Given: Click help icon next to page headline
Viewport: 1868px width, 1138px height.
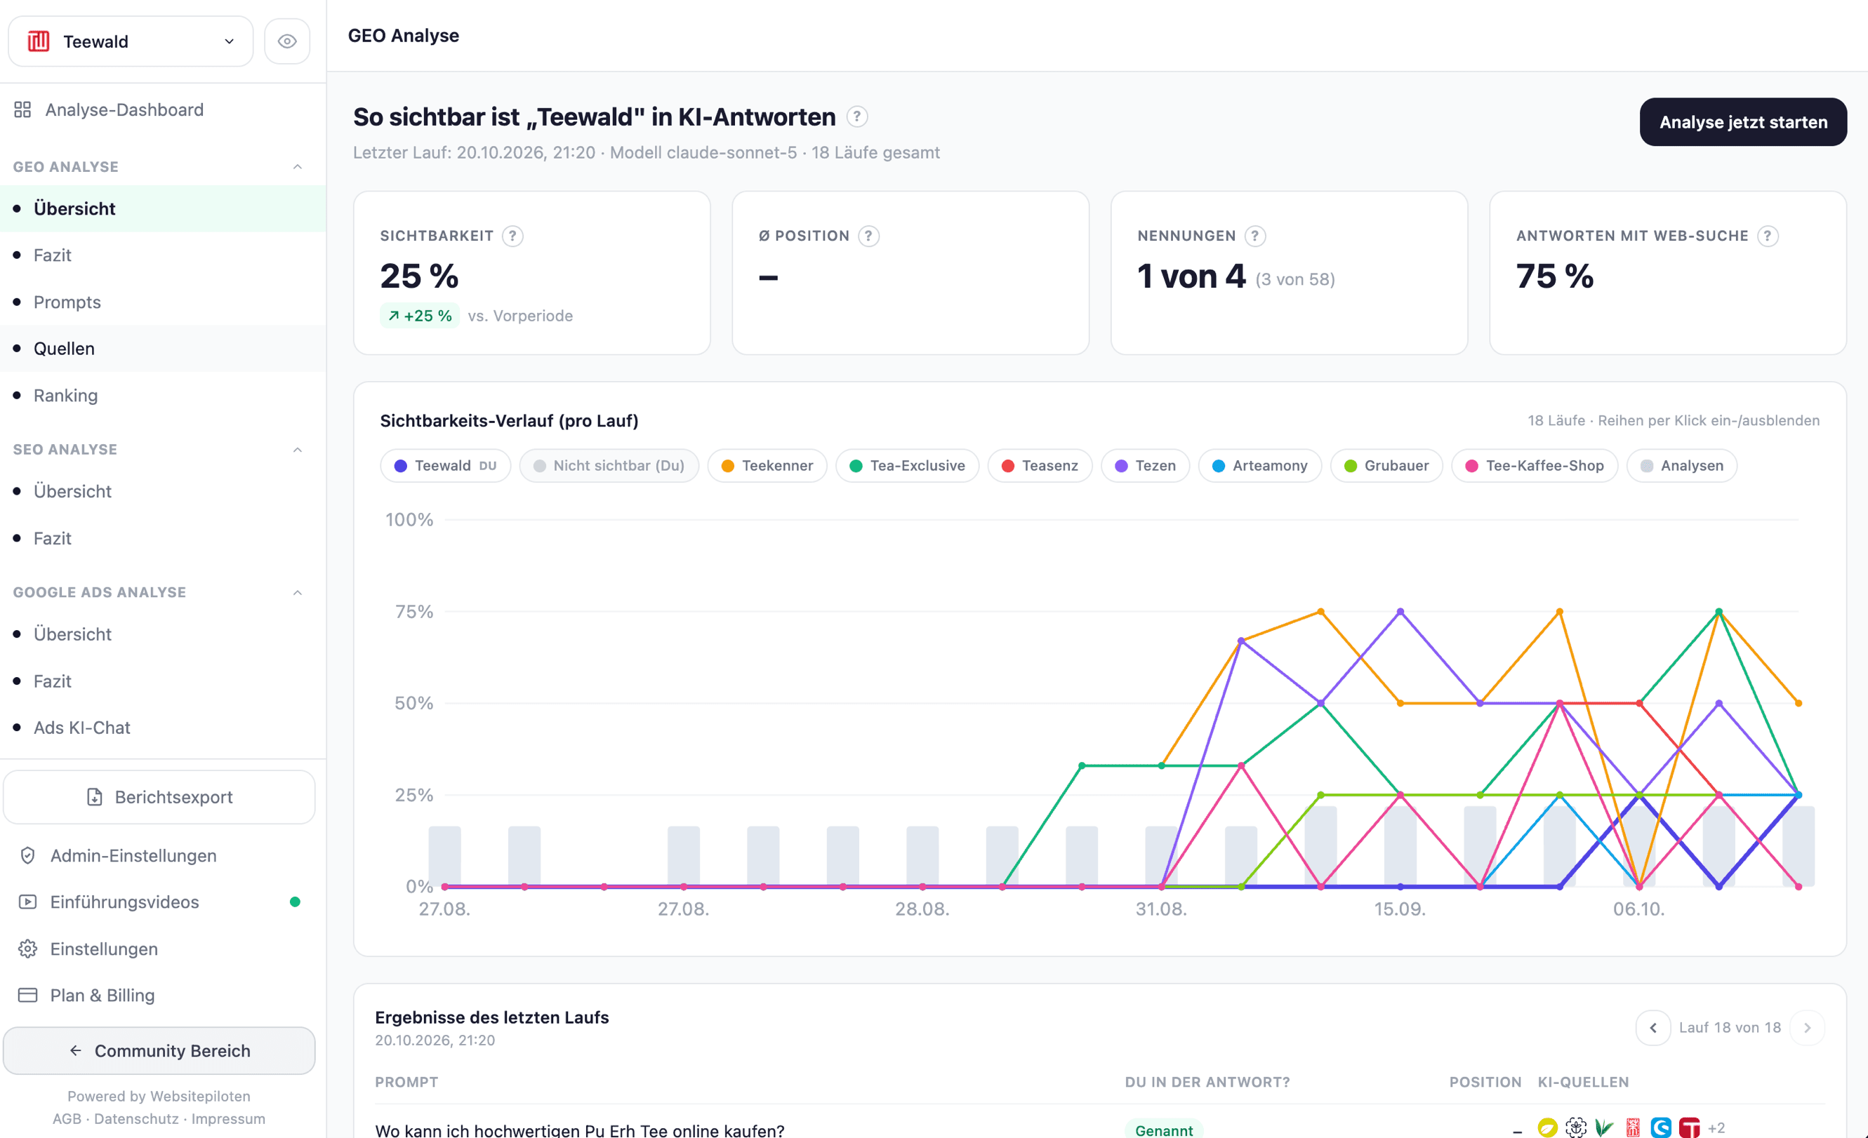Looking at the screenshot, I should (x=856, y=116).
